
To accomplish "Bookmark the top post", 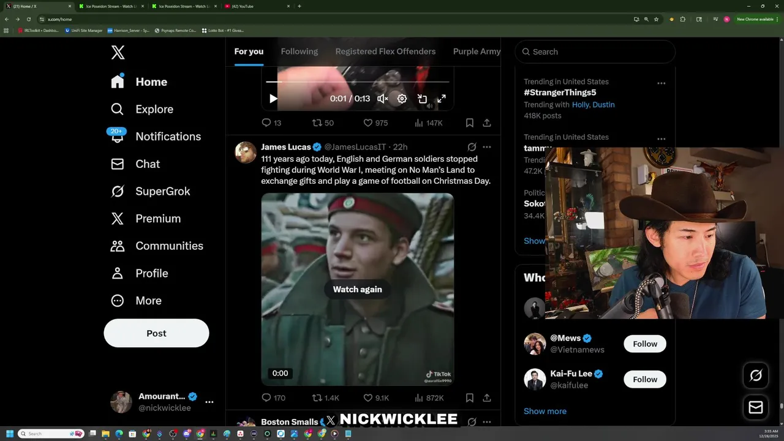I will 470,123.
